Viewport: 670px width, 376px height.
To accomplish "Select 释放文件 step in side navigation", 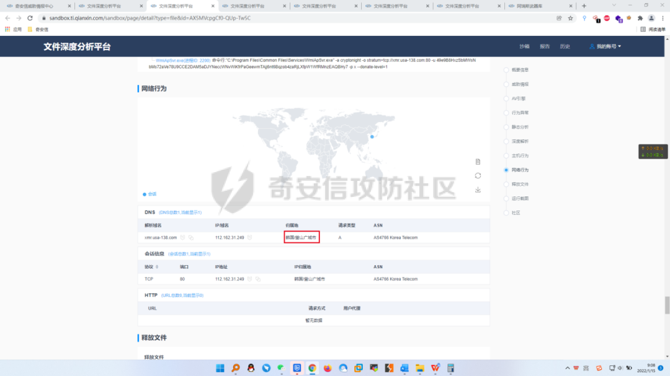I will coord(520,184).
